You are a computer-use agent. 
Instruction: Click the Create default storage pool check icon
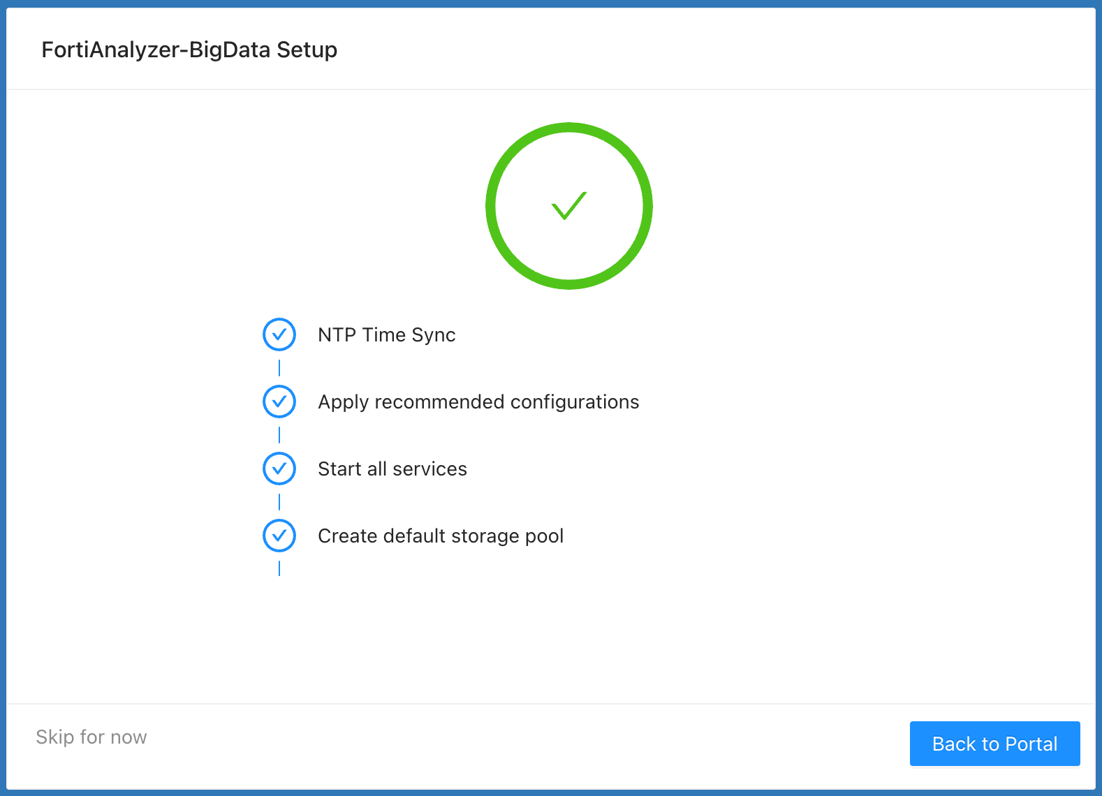point(279,536)
